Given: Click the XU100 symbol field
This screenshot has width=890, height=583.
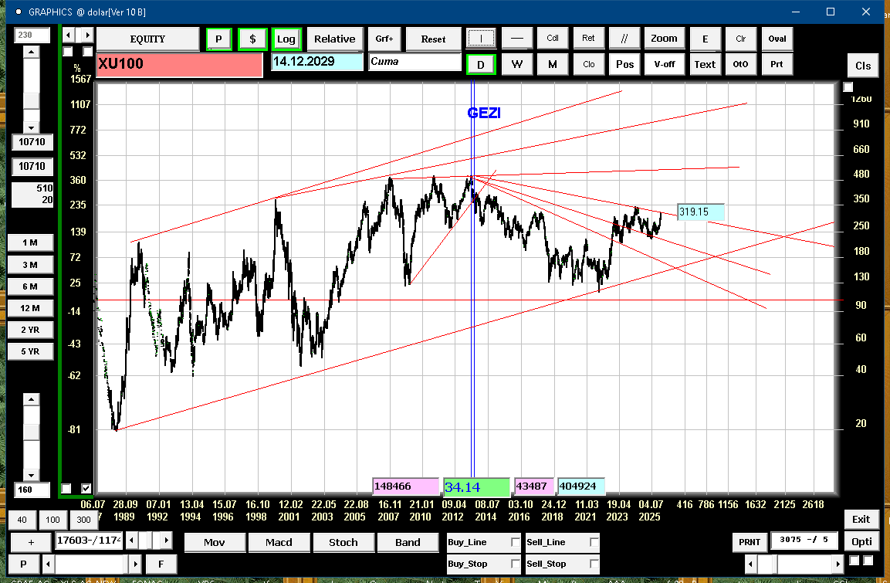Looking at the screenshot, I should pyautogui.click(x=179, y=64).
